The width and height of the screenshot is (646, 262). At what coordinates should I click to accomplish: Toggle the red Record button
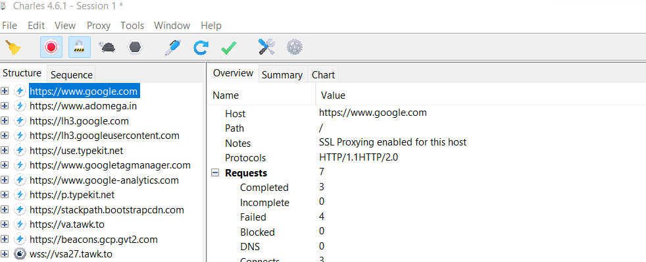51,47
